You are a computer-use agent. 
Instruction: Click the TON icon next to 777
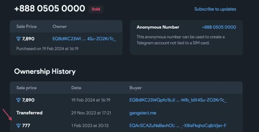pyautogui.click(x=18, y=126)
